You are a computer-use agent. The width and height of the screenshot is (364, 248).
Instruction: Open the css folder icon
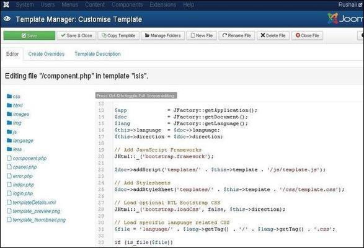coord(9,96)
